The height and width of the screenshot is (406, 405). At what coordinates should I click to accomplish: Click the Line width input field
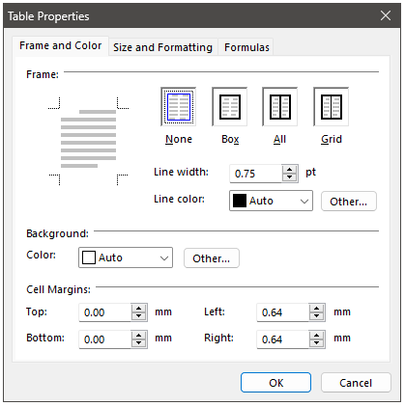[x=256, y=174]
